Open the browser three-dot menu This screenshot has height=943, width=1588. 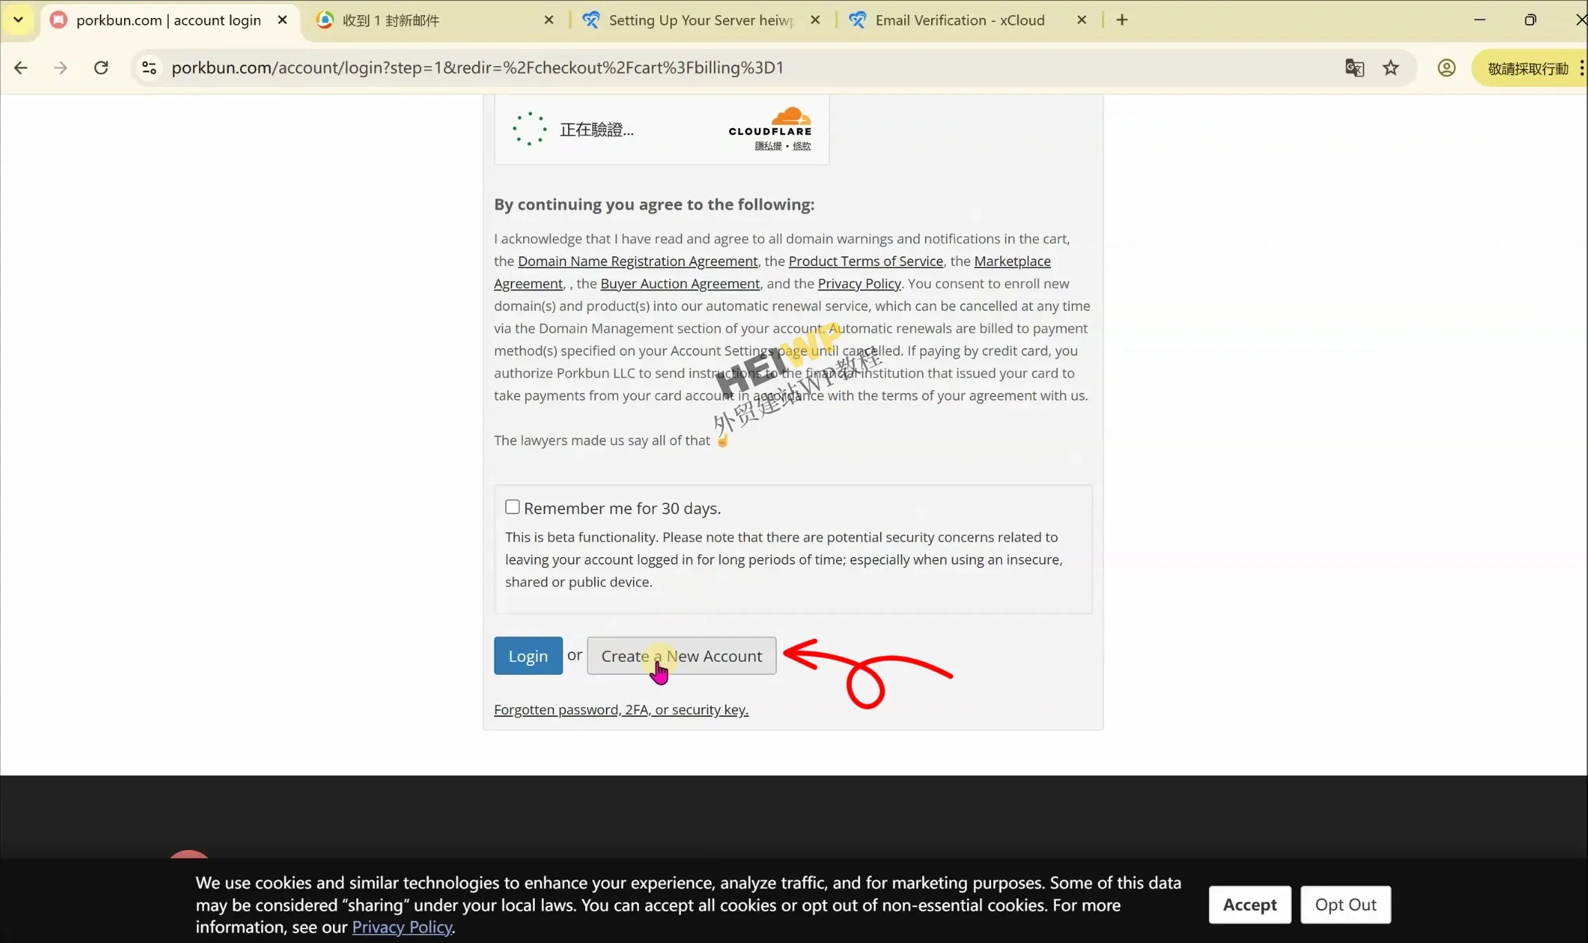(x=1581, y=68)
